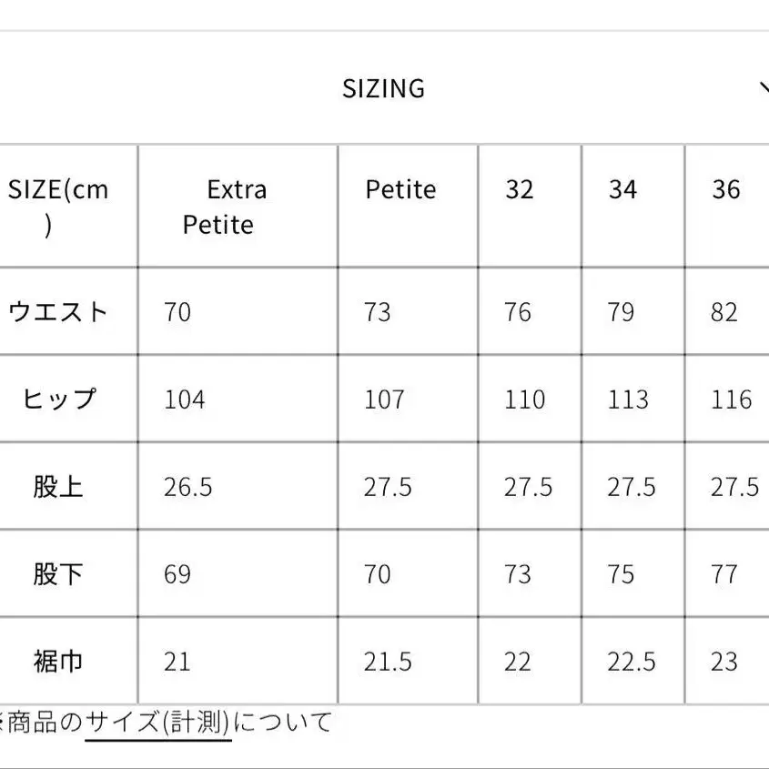Click inseam value 75 for size 34
769x769 pixels.
(622, 574)
